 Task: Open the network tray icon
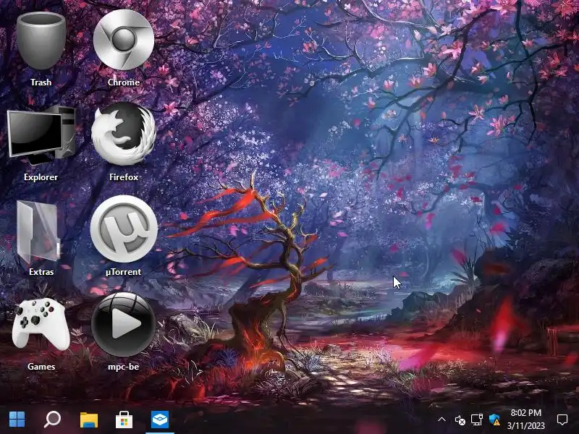(x=477, y=420)
